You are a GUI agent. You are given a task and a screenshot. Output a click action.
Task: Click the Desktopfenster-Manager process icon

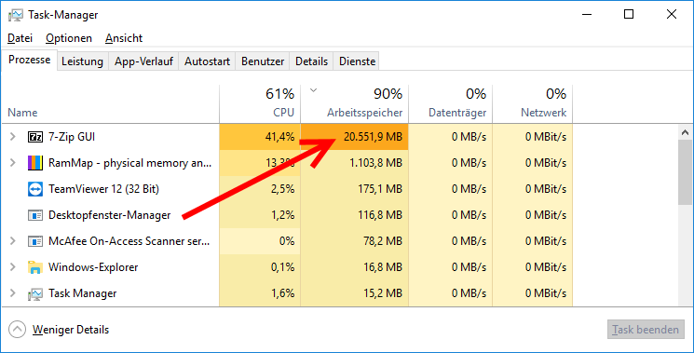click(35, 215)
